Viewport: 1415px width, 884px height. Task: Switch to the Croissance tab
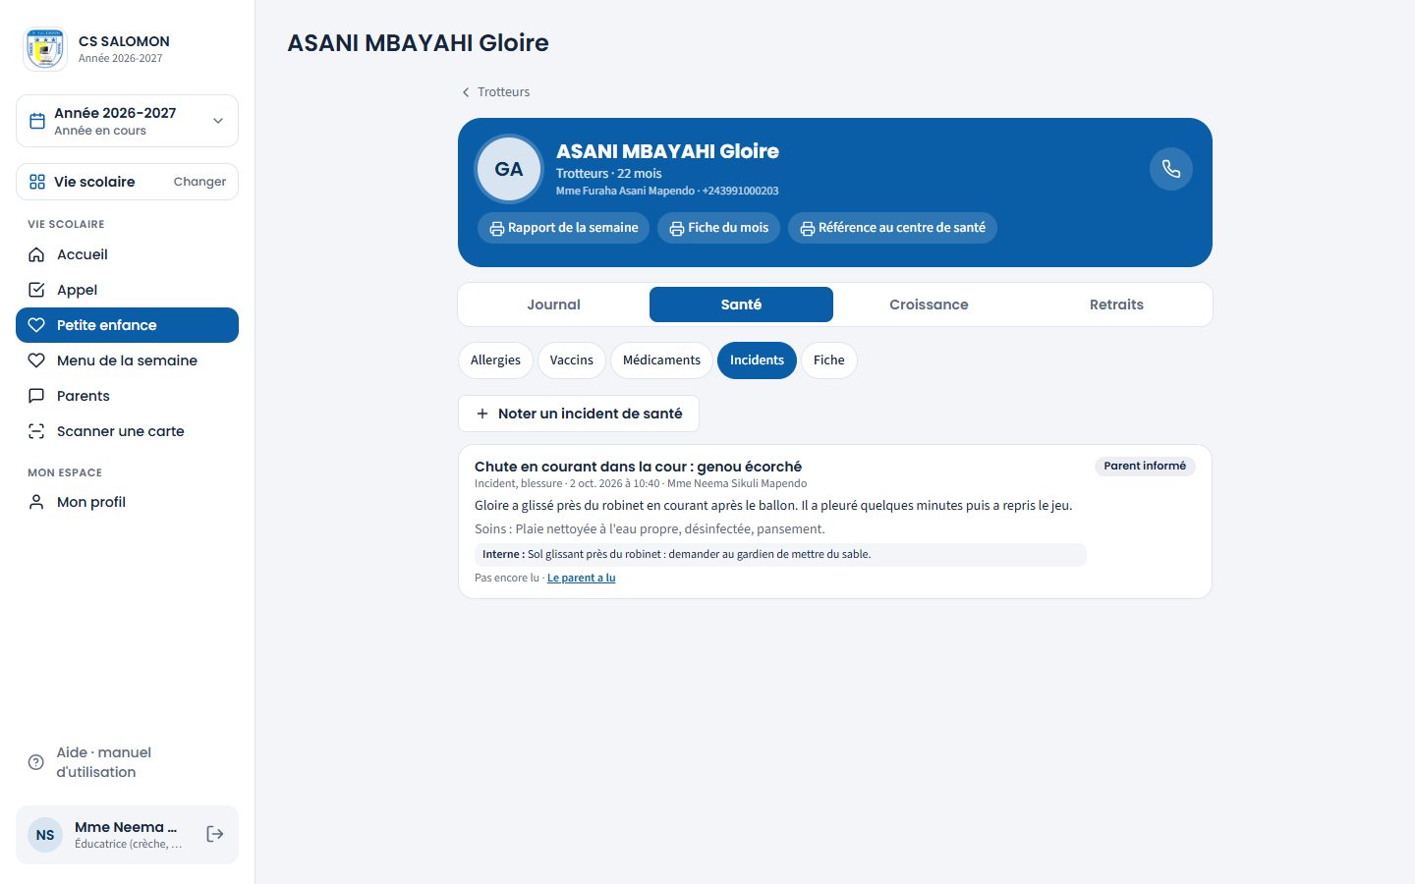(x=929, y=304)
